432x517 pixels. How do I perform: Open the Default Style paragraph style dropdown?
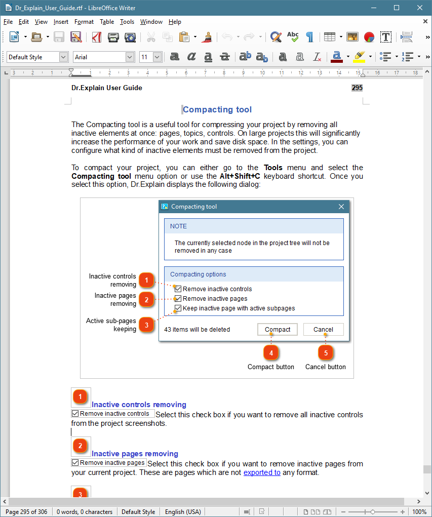[63, 57]
